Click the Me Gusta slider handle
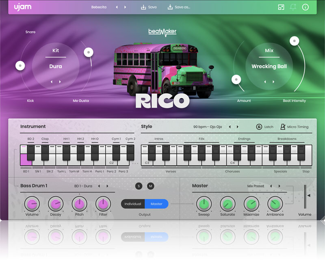Screen dimensions: 325x261 click(89, 52)
